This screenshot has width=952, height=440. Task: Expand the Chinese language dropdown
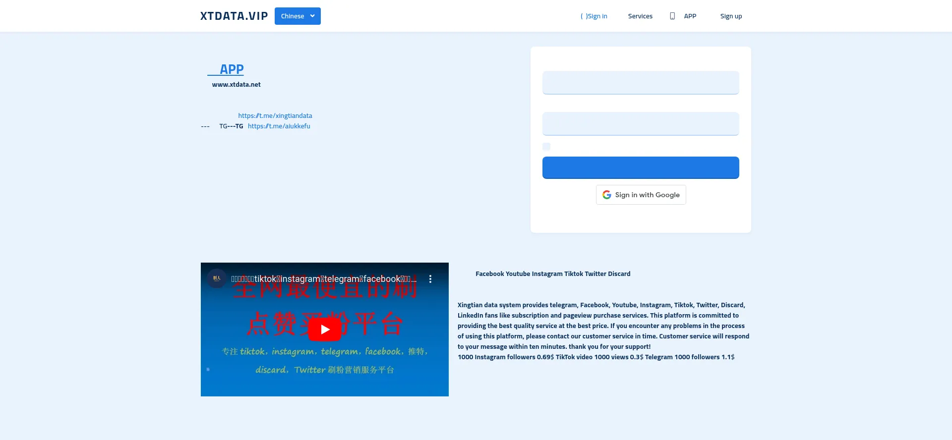[x=297, y=16]
